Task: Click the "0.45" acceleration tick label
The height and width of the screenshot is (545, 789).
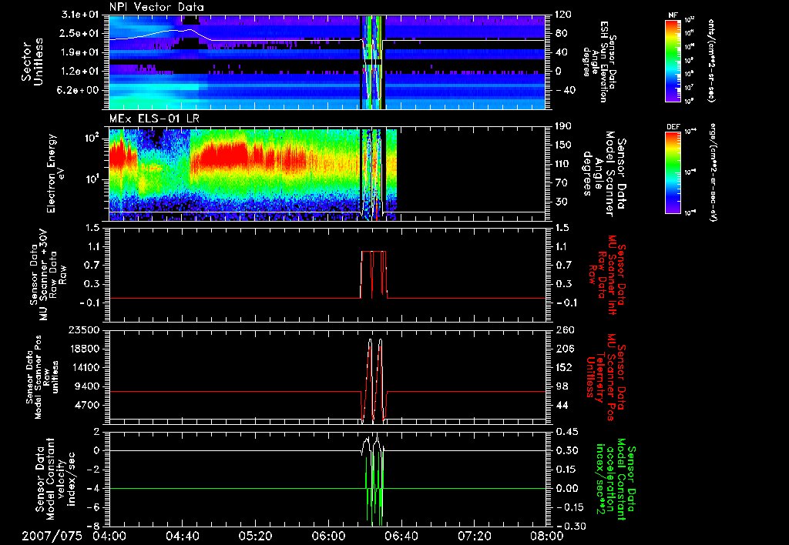Action: 566,432
